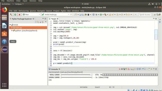This screenshot has width=162, height=91.
Task: Open the Search menu
Action: (49, 11)
